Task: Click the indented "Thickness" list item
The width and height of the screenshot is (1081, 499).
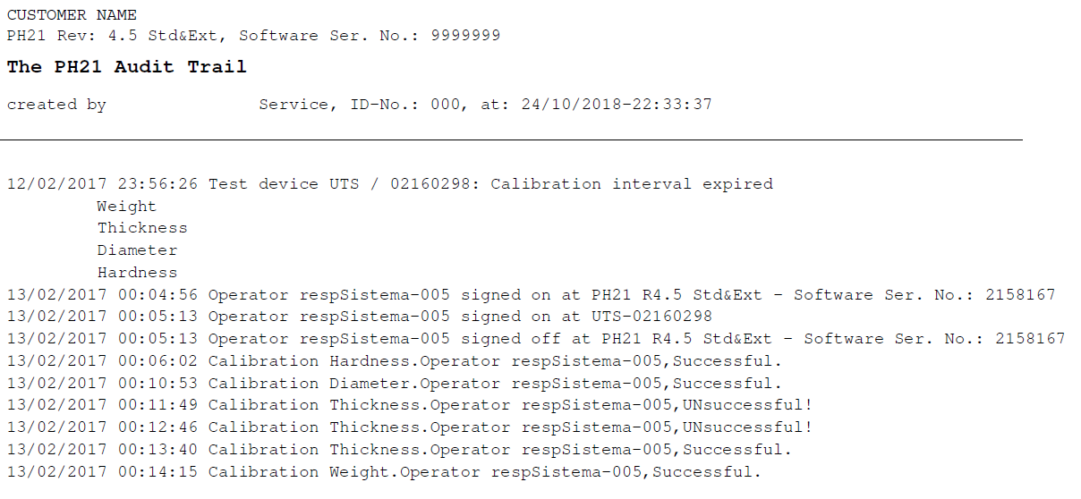Action: [142, 228]
